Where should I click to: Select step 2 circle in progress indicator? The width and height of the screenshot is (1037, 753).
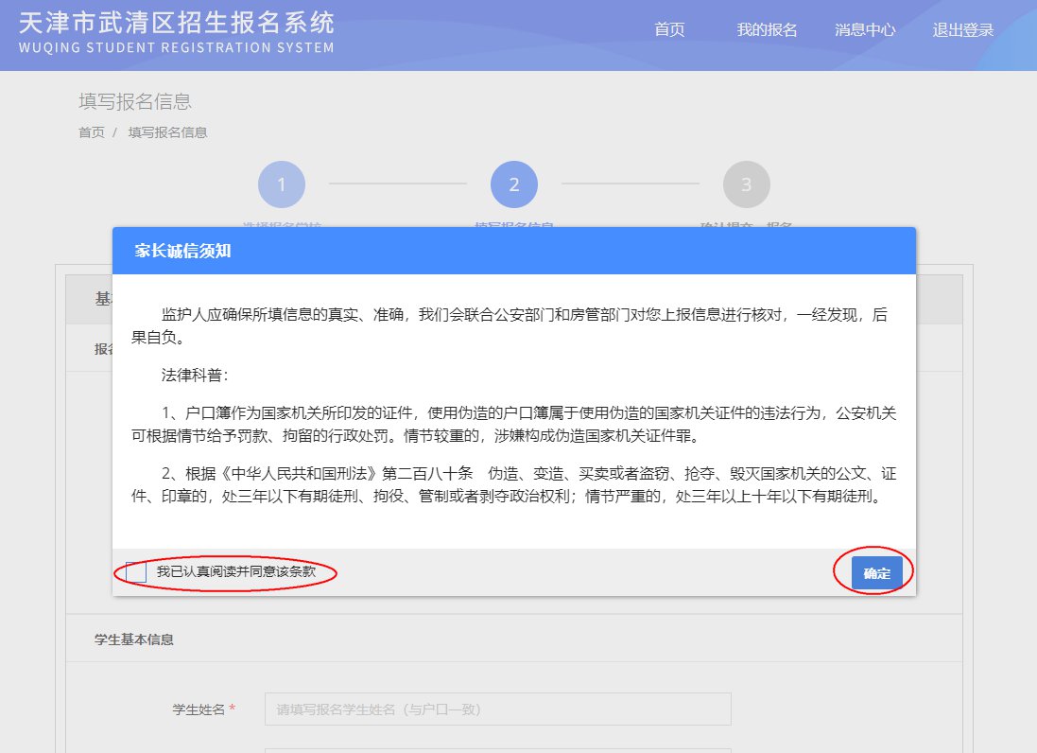[x=514, y=184]
